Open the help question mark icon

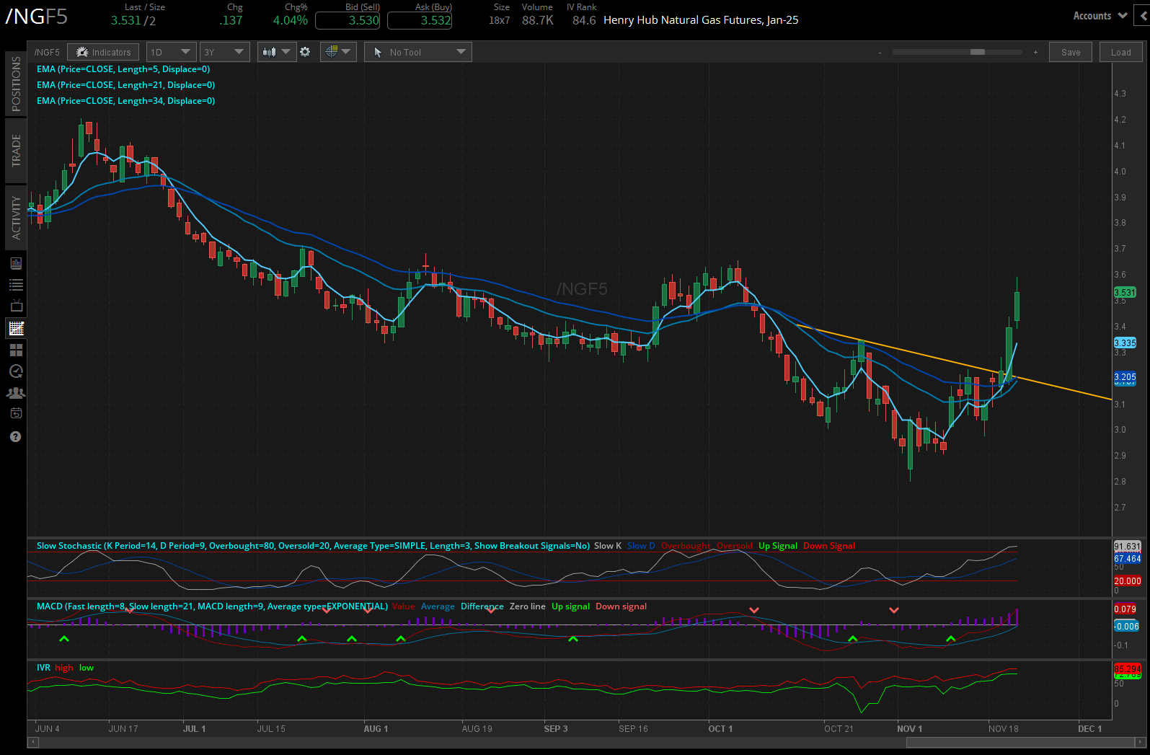[x=16, y=436]
